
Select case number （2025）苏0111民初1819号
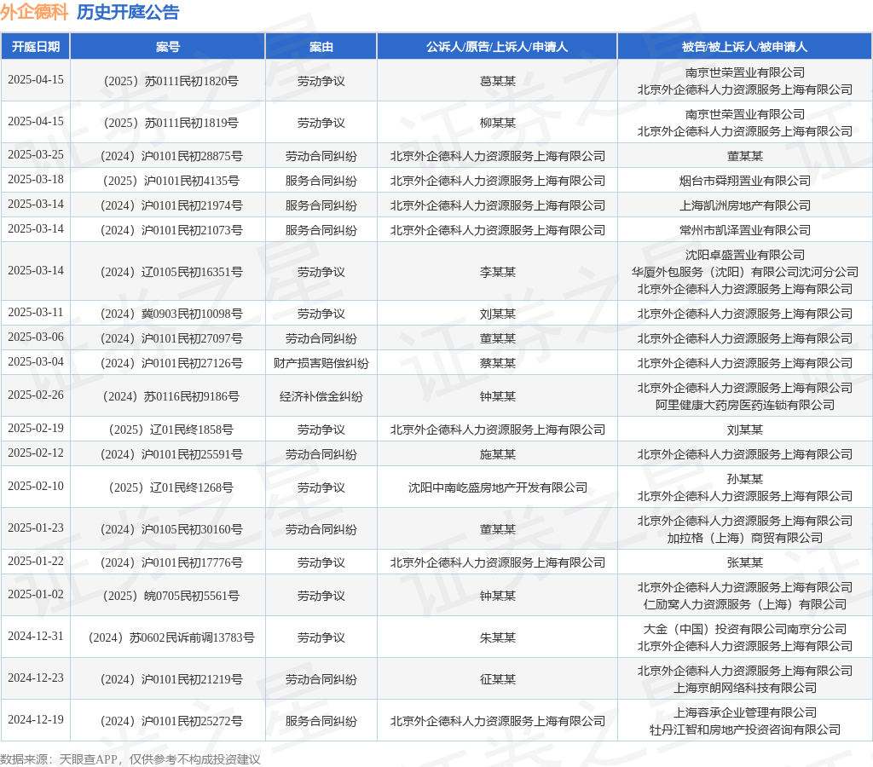point(168,123)
